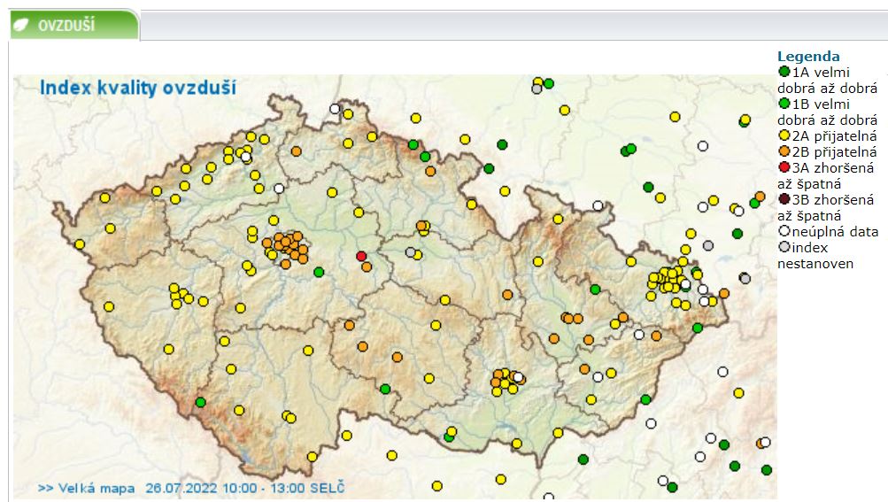Select the single red station marker on map
This screenshot has width=888, height=502.
[x=361, y=256]
